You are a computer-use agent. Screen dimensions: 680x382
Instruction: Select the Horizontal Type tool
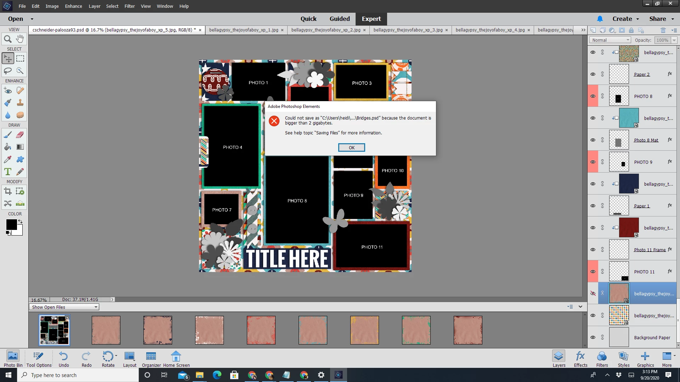click(x=8, y=172)
